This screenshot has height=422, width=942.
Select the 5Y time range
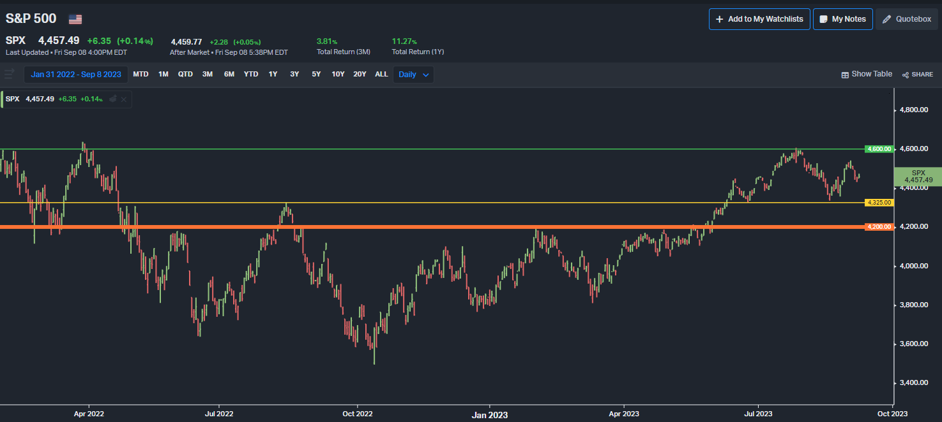tap(316, 75)
